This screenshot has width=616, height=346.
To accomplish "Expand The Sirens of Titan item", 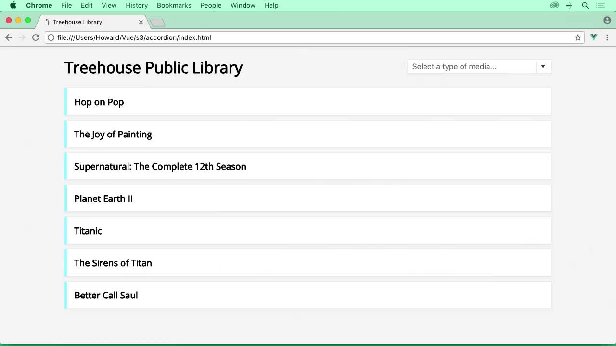I will tap(308, 263).
